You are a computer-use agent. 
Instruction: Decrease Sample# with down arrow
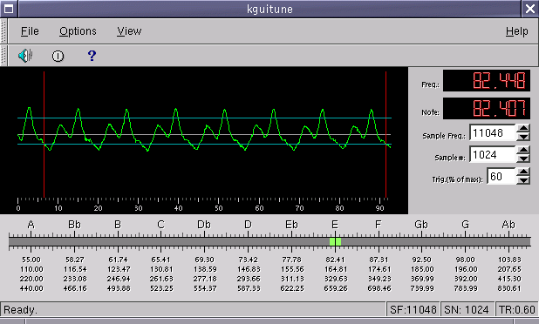[x=523, y=159]
